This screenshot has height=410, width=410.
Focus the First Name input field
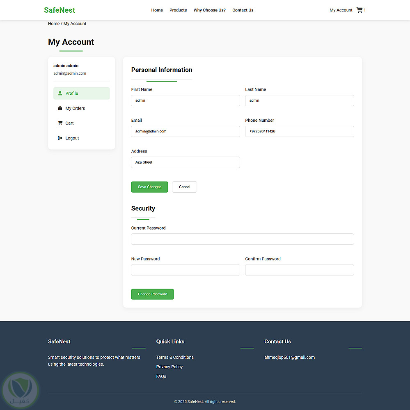coord(186,100)
